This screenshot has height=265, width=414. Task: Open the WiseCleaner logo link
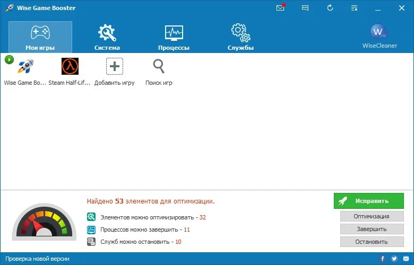379,36
